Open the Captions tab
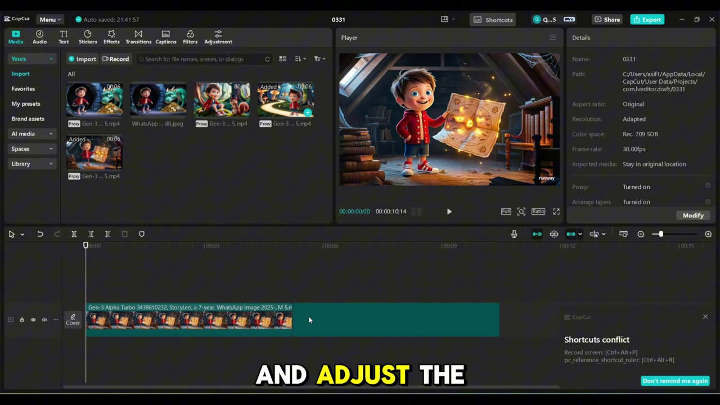 click(x=165, y=37)
